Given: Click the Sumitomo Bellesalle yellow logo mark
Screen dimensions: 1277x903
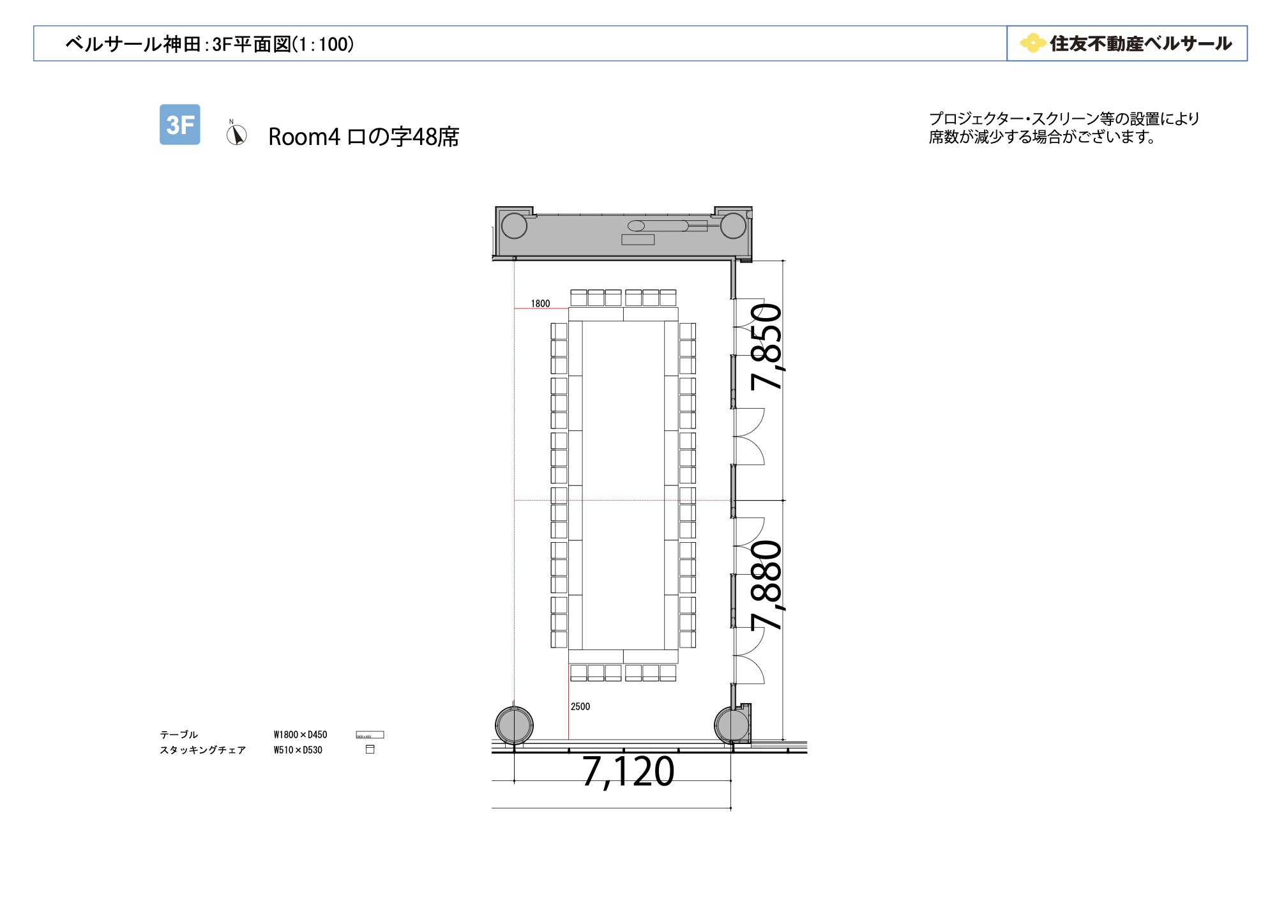Looking at the screenshot, I should [1032, 43].
